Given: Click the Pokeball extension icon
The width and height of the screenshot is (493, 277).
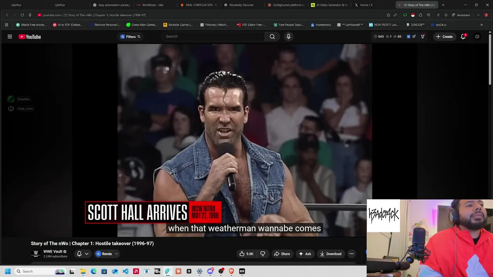Looking at the screenshot, I should coord(413,15).
